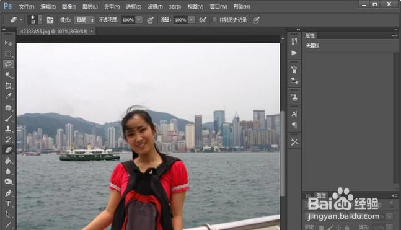Open the Actions panel play icon
This screenshot has width=401, height=230.
click(294, 53)
